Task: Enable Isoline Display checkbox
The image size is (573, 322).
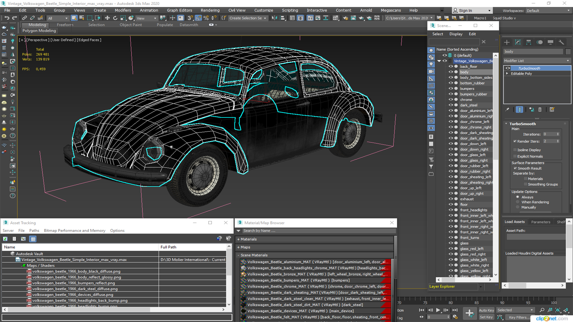Action: pos(515,150)
